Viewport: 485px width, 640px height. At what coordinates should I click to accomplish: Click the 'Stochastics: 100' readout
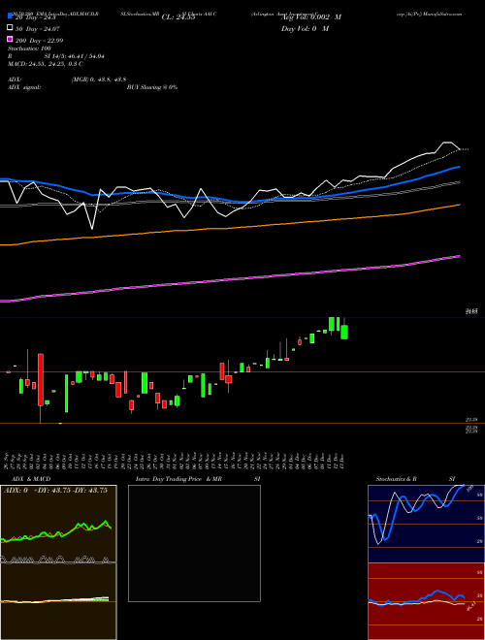point(29,48)
